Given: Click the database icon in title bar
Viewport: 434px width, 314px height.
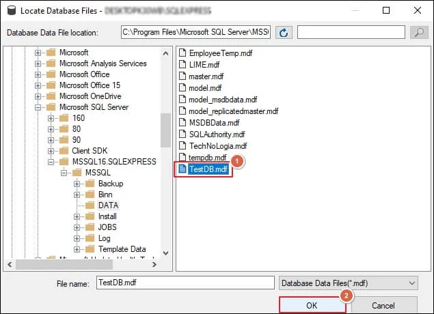Looking at the screenshot, I should 12,10.
